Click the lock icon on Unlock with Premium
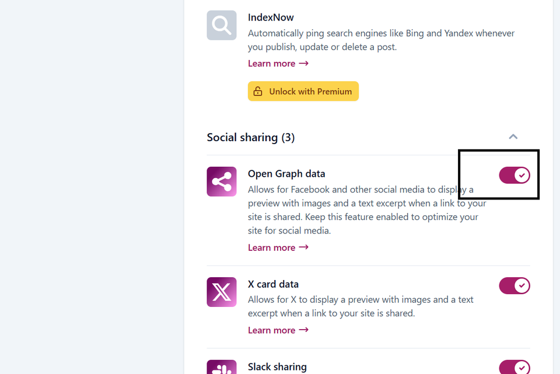560x374 pixels. [258, 92]
